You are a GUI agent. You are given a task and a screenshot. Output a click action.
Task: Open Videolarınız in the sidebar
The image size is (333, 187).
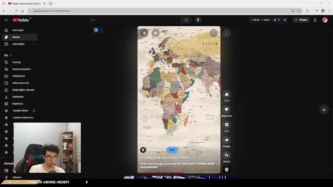pos(20,76)
